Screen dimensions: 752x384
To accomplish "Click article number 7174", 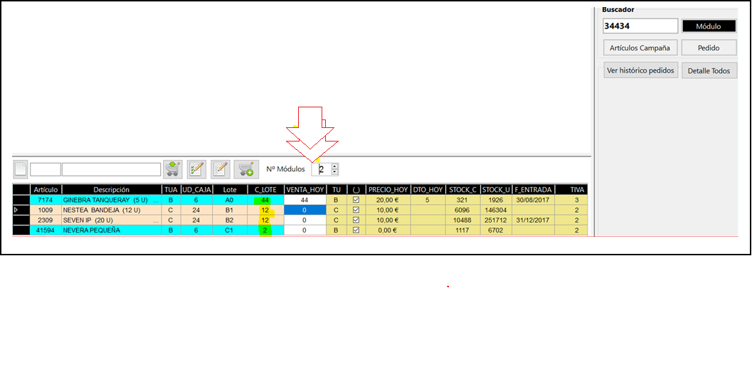I will (x=46, y=200).
